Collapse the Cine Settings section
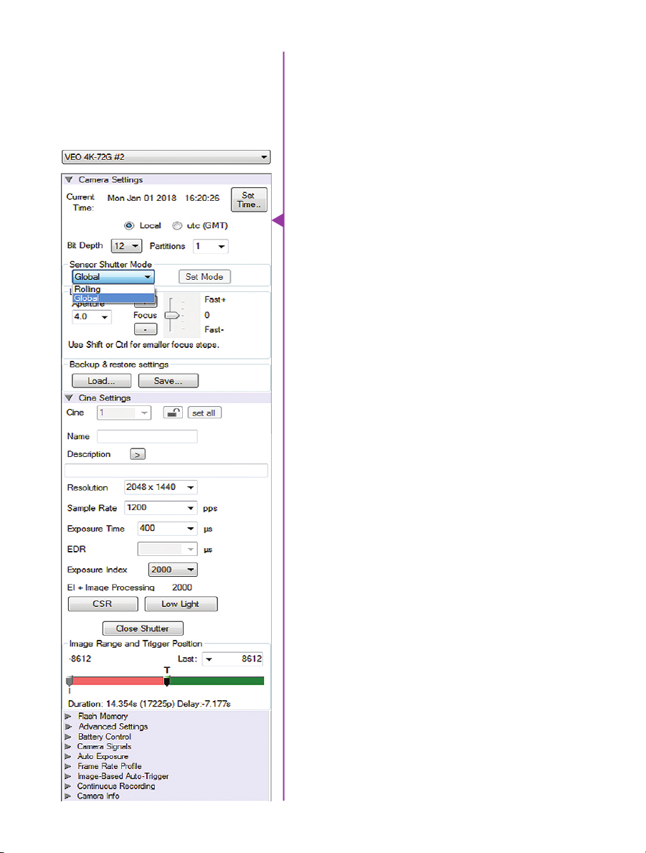The height and width of the screenshot is (853, 646). pyautogui.click(x=69, y=397)
